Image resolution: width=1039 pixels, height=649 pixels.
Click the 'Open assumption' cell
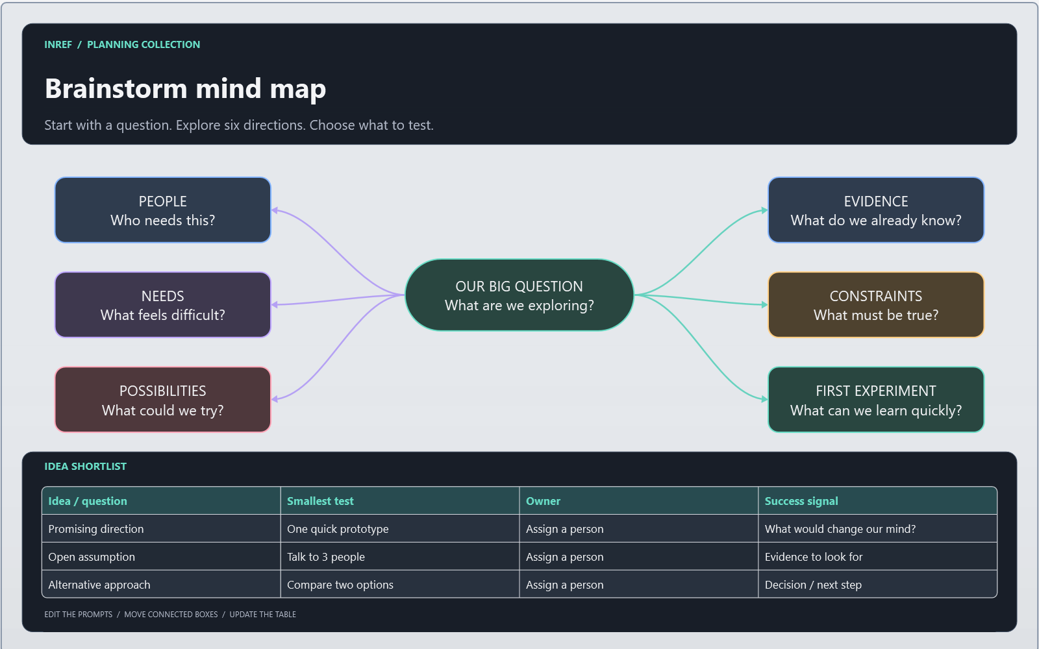pos(161,557)
